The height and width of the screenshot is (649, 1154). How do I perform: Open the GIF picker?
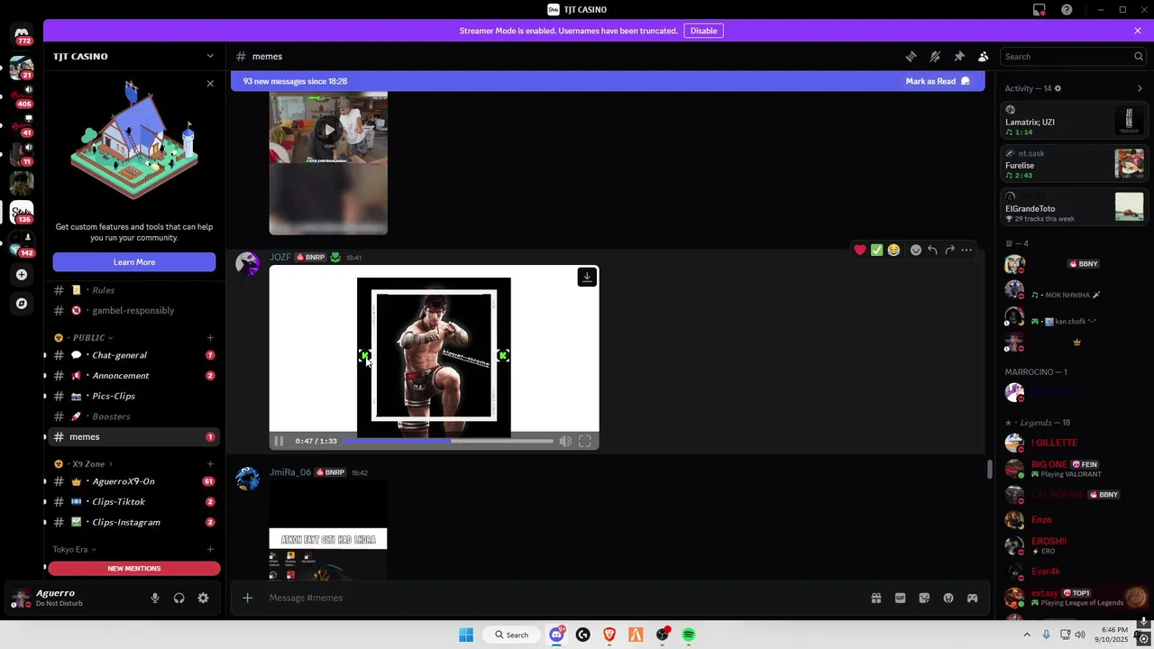coord(900,598)
